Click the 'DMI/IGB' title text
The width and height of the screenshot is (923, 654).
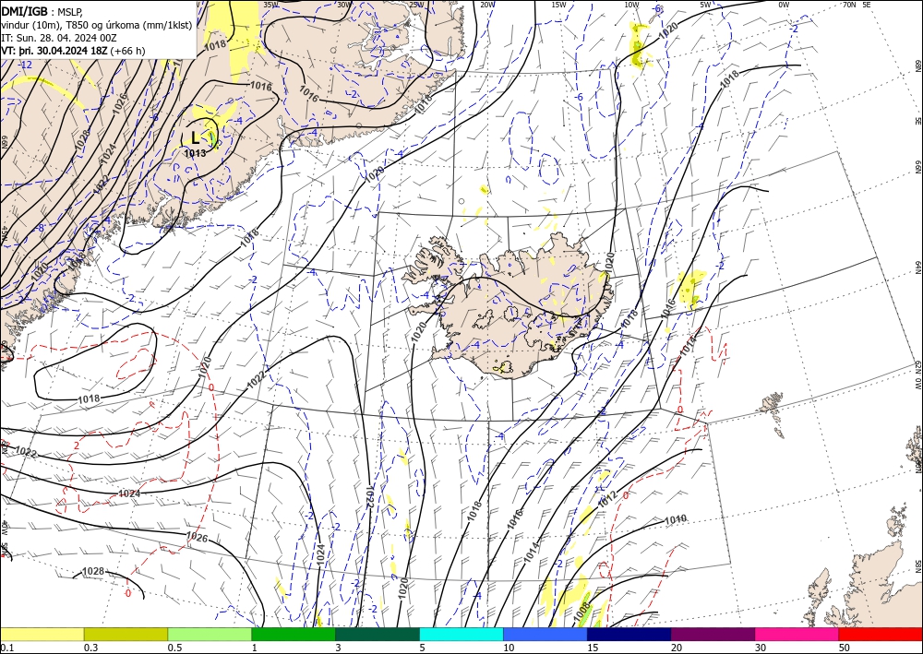click(x=24, y=10)
